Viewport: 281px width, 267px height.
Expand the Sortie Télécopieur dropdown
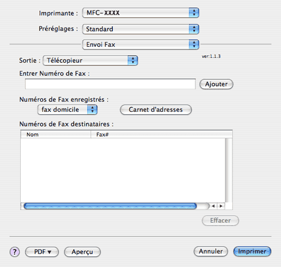(90, 60)
